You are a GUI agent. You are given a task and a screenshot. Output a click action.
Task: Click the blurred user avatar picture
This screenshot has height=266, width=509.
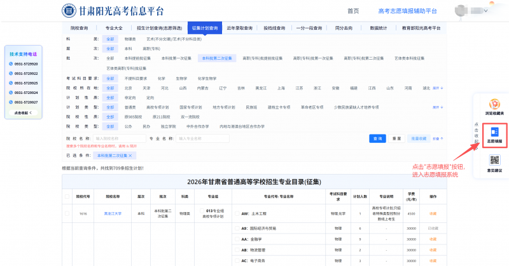click(461, 11)
